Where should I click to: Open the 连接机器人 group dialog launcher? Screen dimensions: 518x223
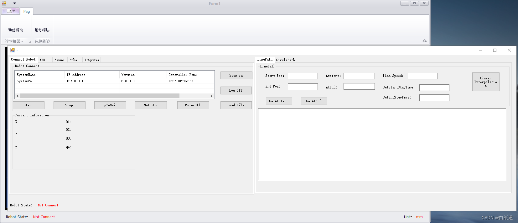[x=30, y=42]
